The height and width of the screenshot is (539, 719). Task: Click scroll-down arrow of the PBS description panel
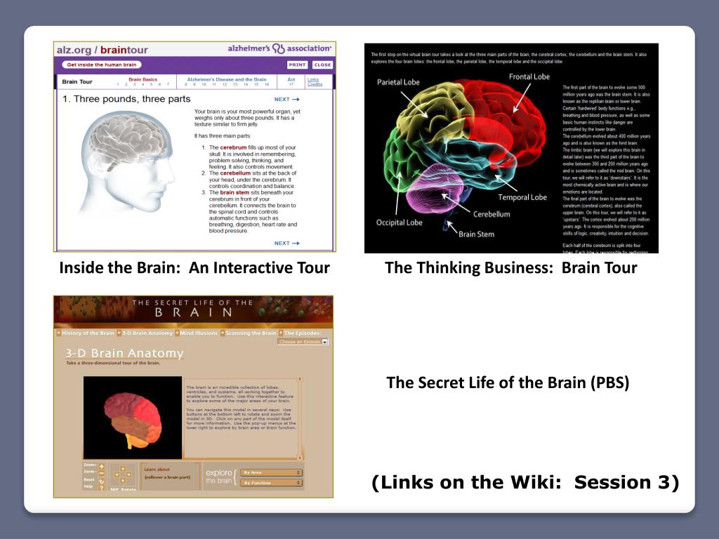pyautogui.click(x=300, y=458)
